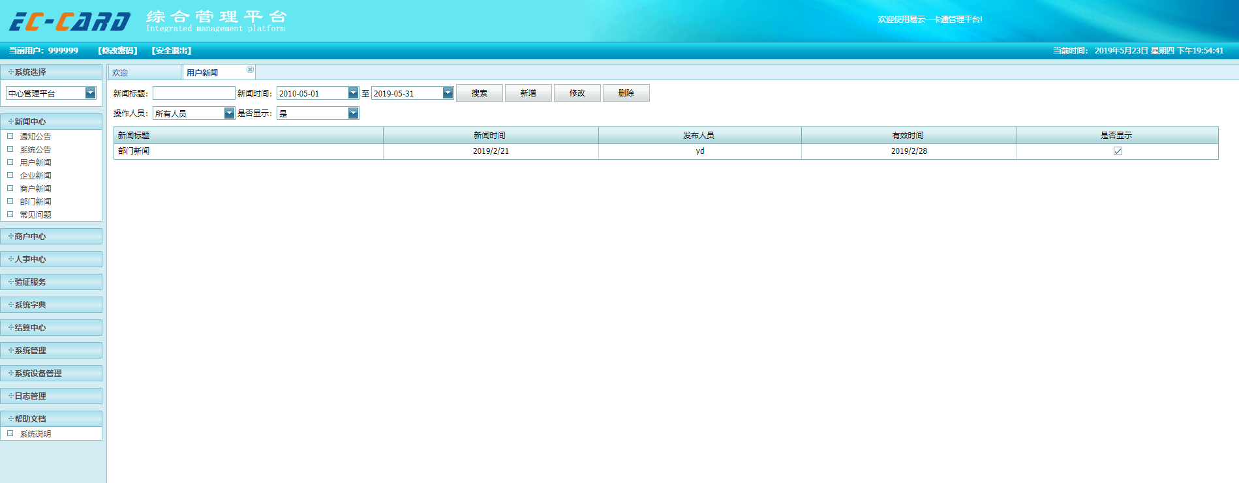Open 企业新闻 in the sidebar
This screenshot has width=1239, height=483.
click(x=35, y=175)
